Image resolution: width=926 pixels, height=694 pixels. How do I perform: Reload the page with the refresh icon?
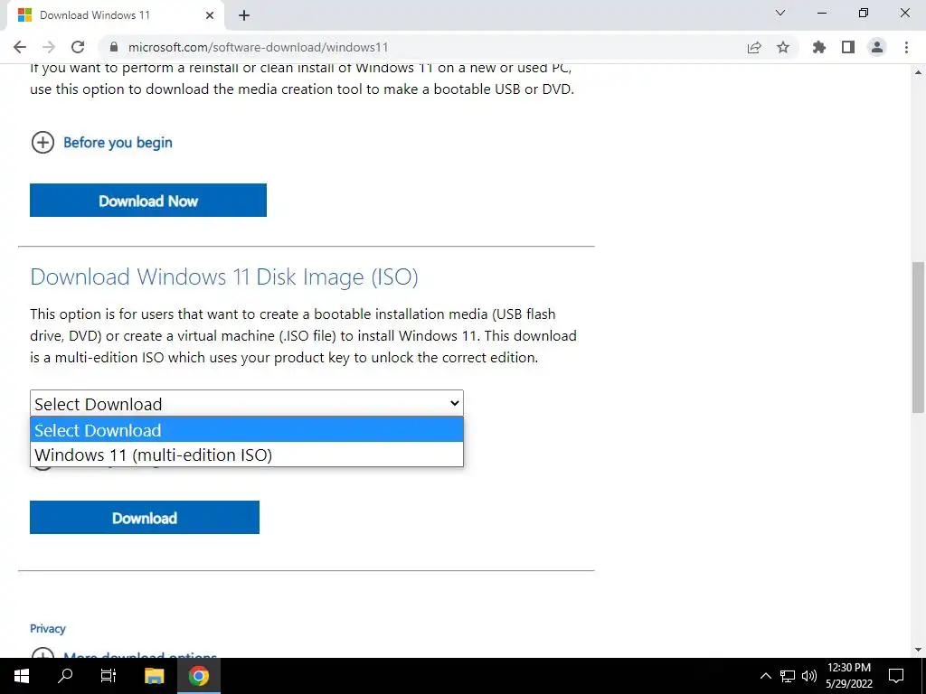point(78,47)
